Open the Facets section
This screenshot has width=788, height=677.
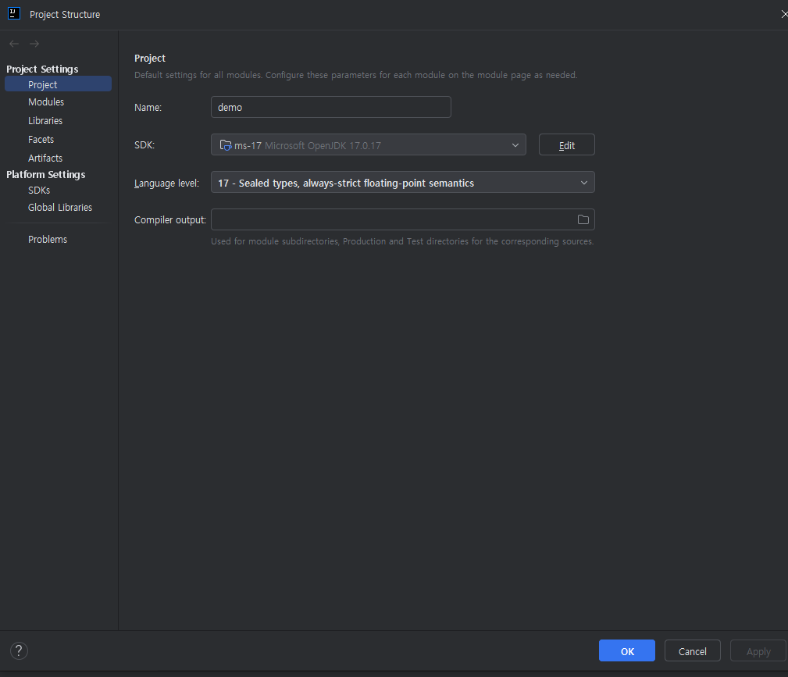(x=41, y=139)
